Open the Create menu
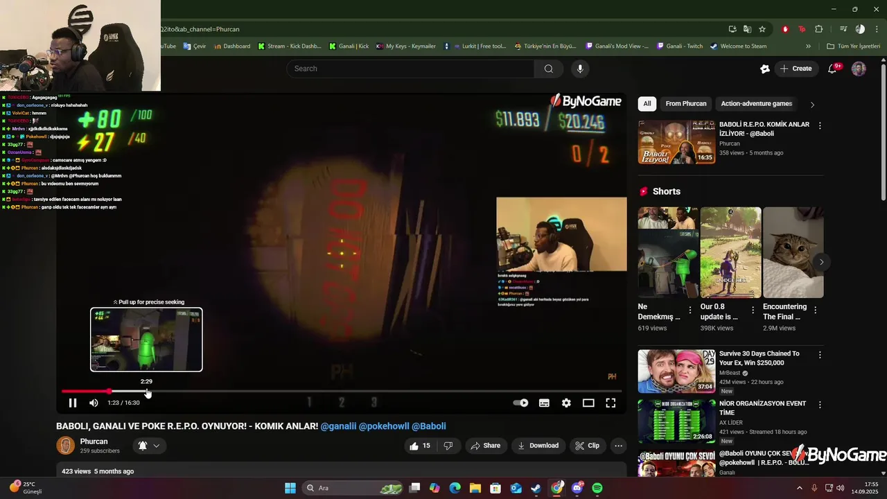 coord(796,69)
